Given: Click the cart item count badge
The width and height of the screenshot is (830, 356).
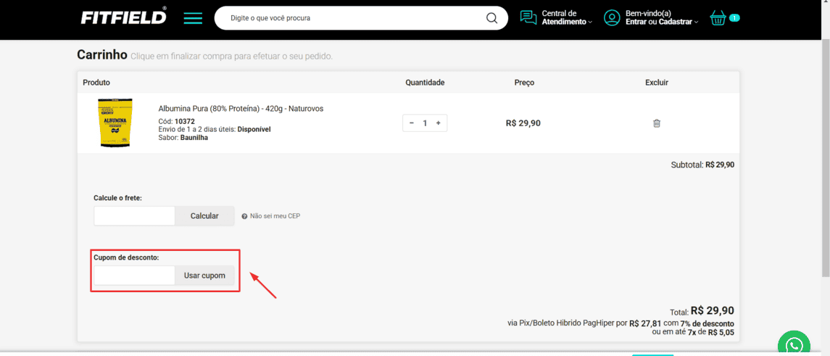Looking at the screenshot, I should point(734,18).
